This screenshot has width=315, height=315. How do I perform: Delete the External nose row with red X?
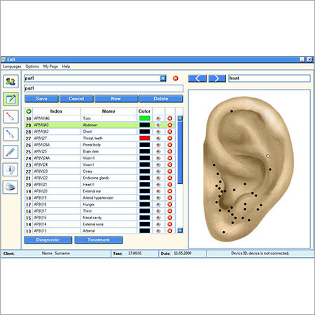170,224
